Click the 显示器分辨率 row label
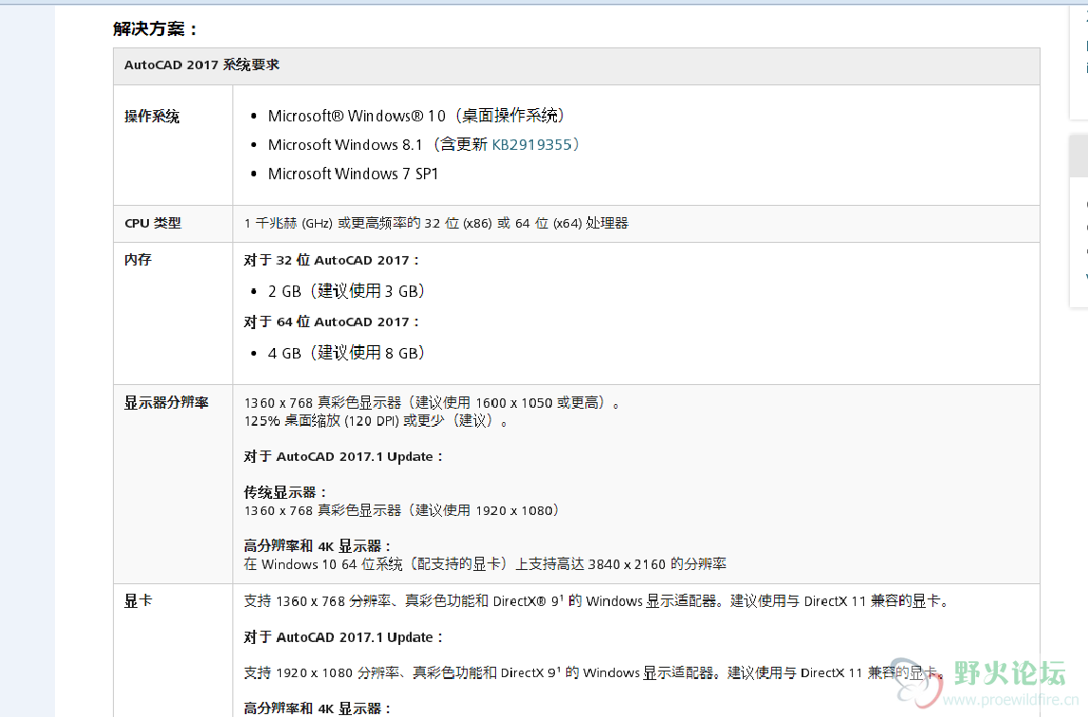Image resolution: width=1088 pixels, height=717 pixels. 167,402
